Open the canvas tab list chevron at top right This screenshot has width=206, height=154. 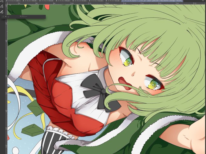203,1
